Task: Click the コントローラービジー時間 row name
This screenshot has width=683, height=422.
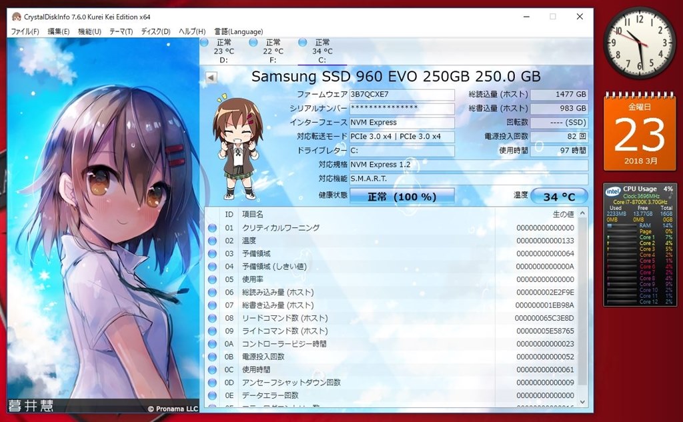Action: coord(284,343)
